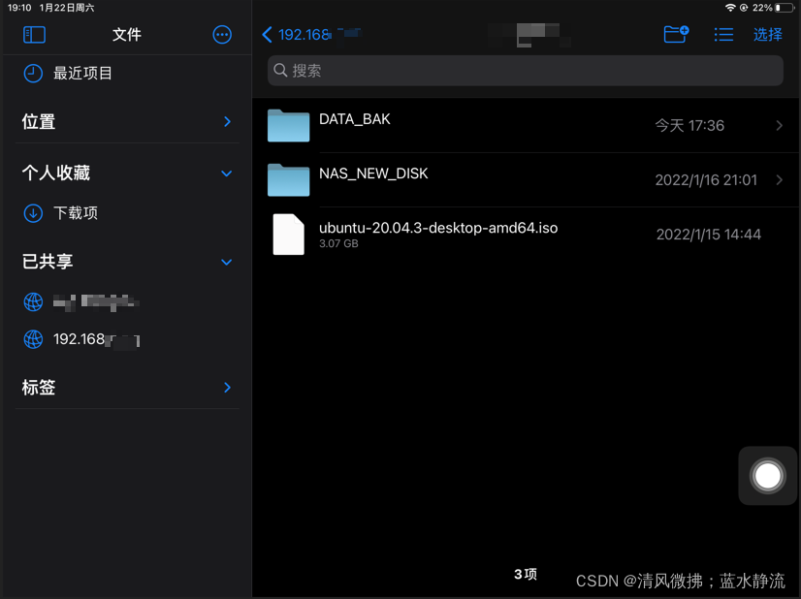Screen dimensions: 801x599
Task: Click the 文件 sidebar title
Action: 127,35
